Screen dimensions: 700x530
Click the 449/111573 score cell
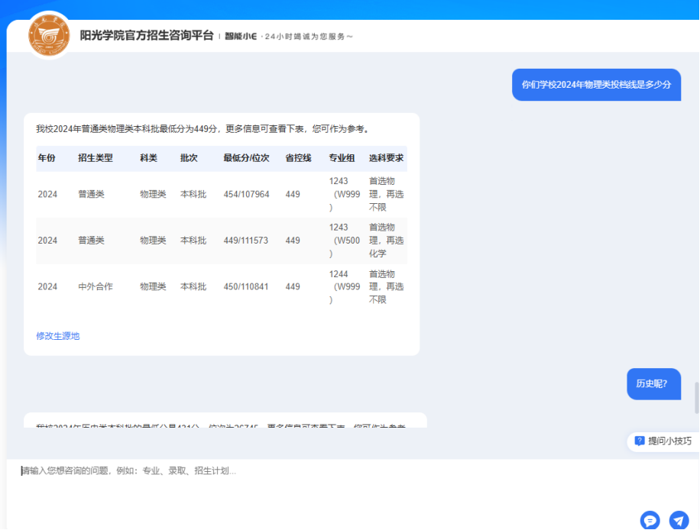[246, 241]
